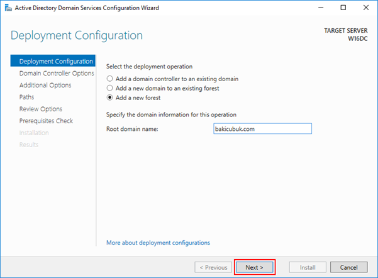Close the configuration wizard window

pos(366,8)
